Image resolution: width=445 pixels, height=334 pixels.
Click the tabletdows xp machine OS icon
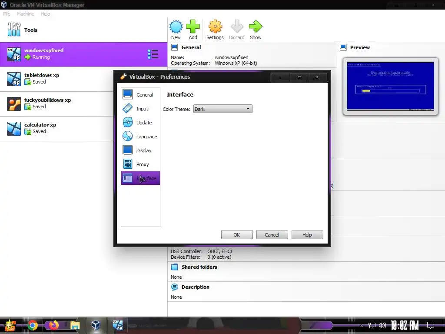point(14,79)
